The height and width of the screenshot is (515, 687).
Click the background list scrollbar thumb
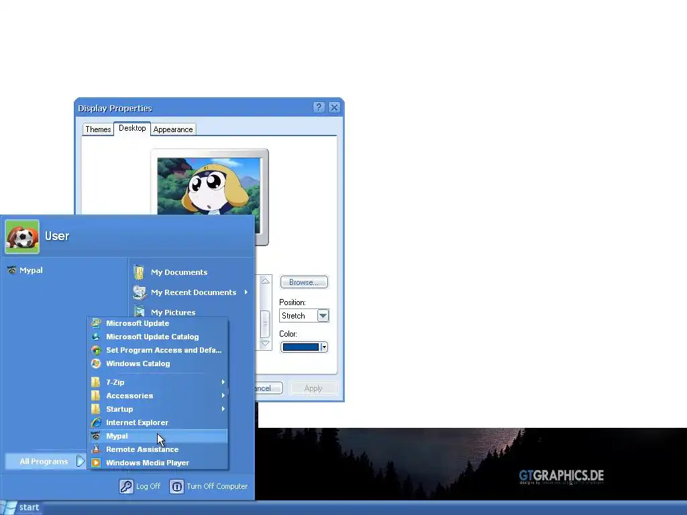pyautogui.click(x=265, y=324)
